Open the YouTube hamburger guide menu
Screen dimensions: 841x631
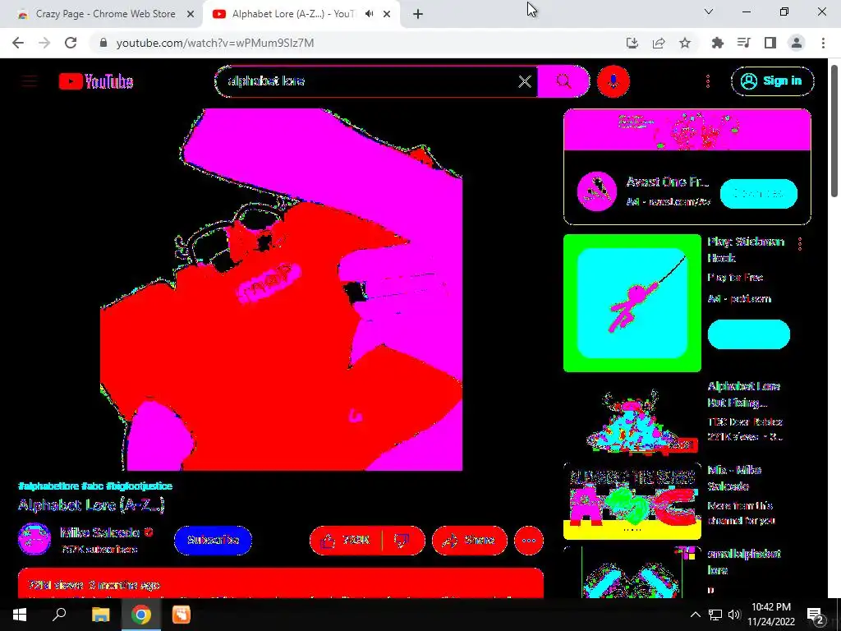30,81
